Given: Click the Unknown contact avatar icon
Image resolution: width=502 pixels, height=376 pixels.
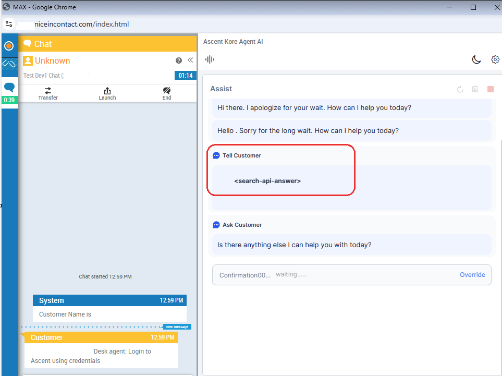Looking at the screenshot, I should click(x=28, y=60).
